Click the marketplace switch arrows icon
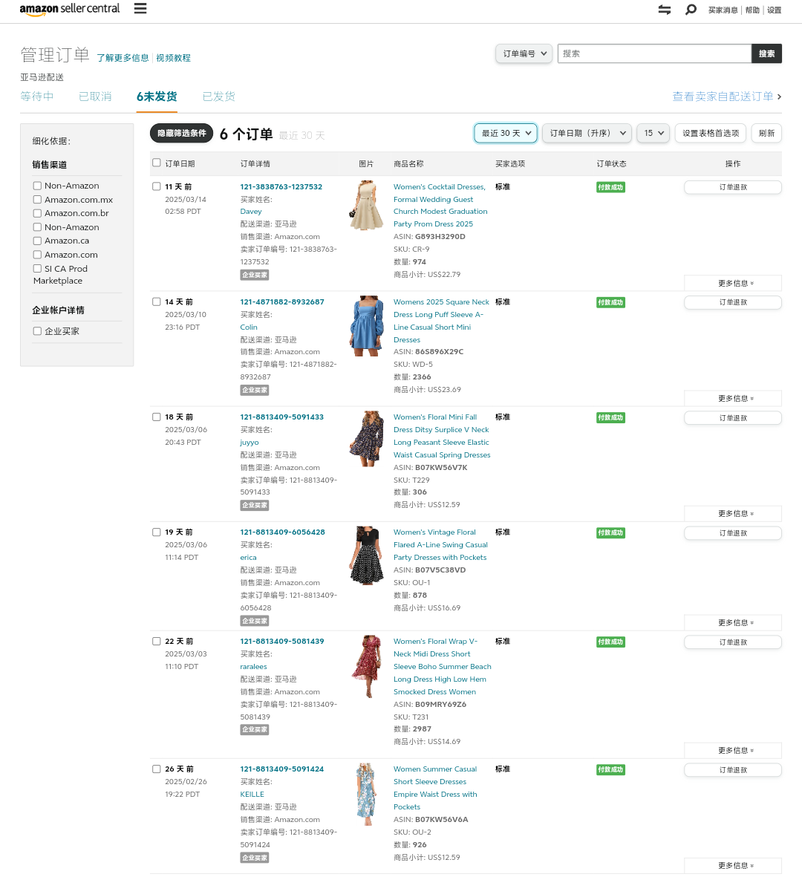Viewport: 802px width, 877px height. 665,10
